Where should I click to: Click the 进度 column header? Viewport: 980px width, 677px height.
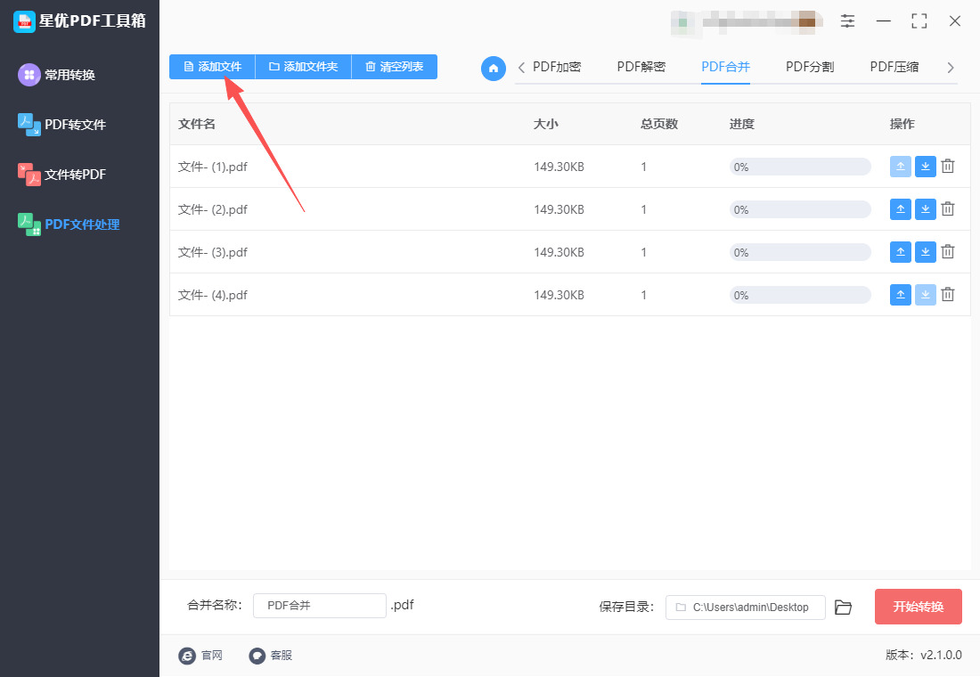tap(742, 124)
